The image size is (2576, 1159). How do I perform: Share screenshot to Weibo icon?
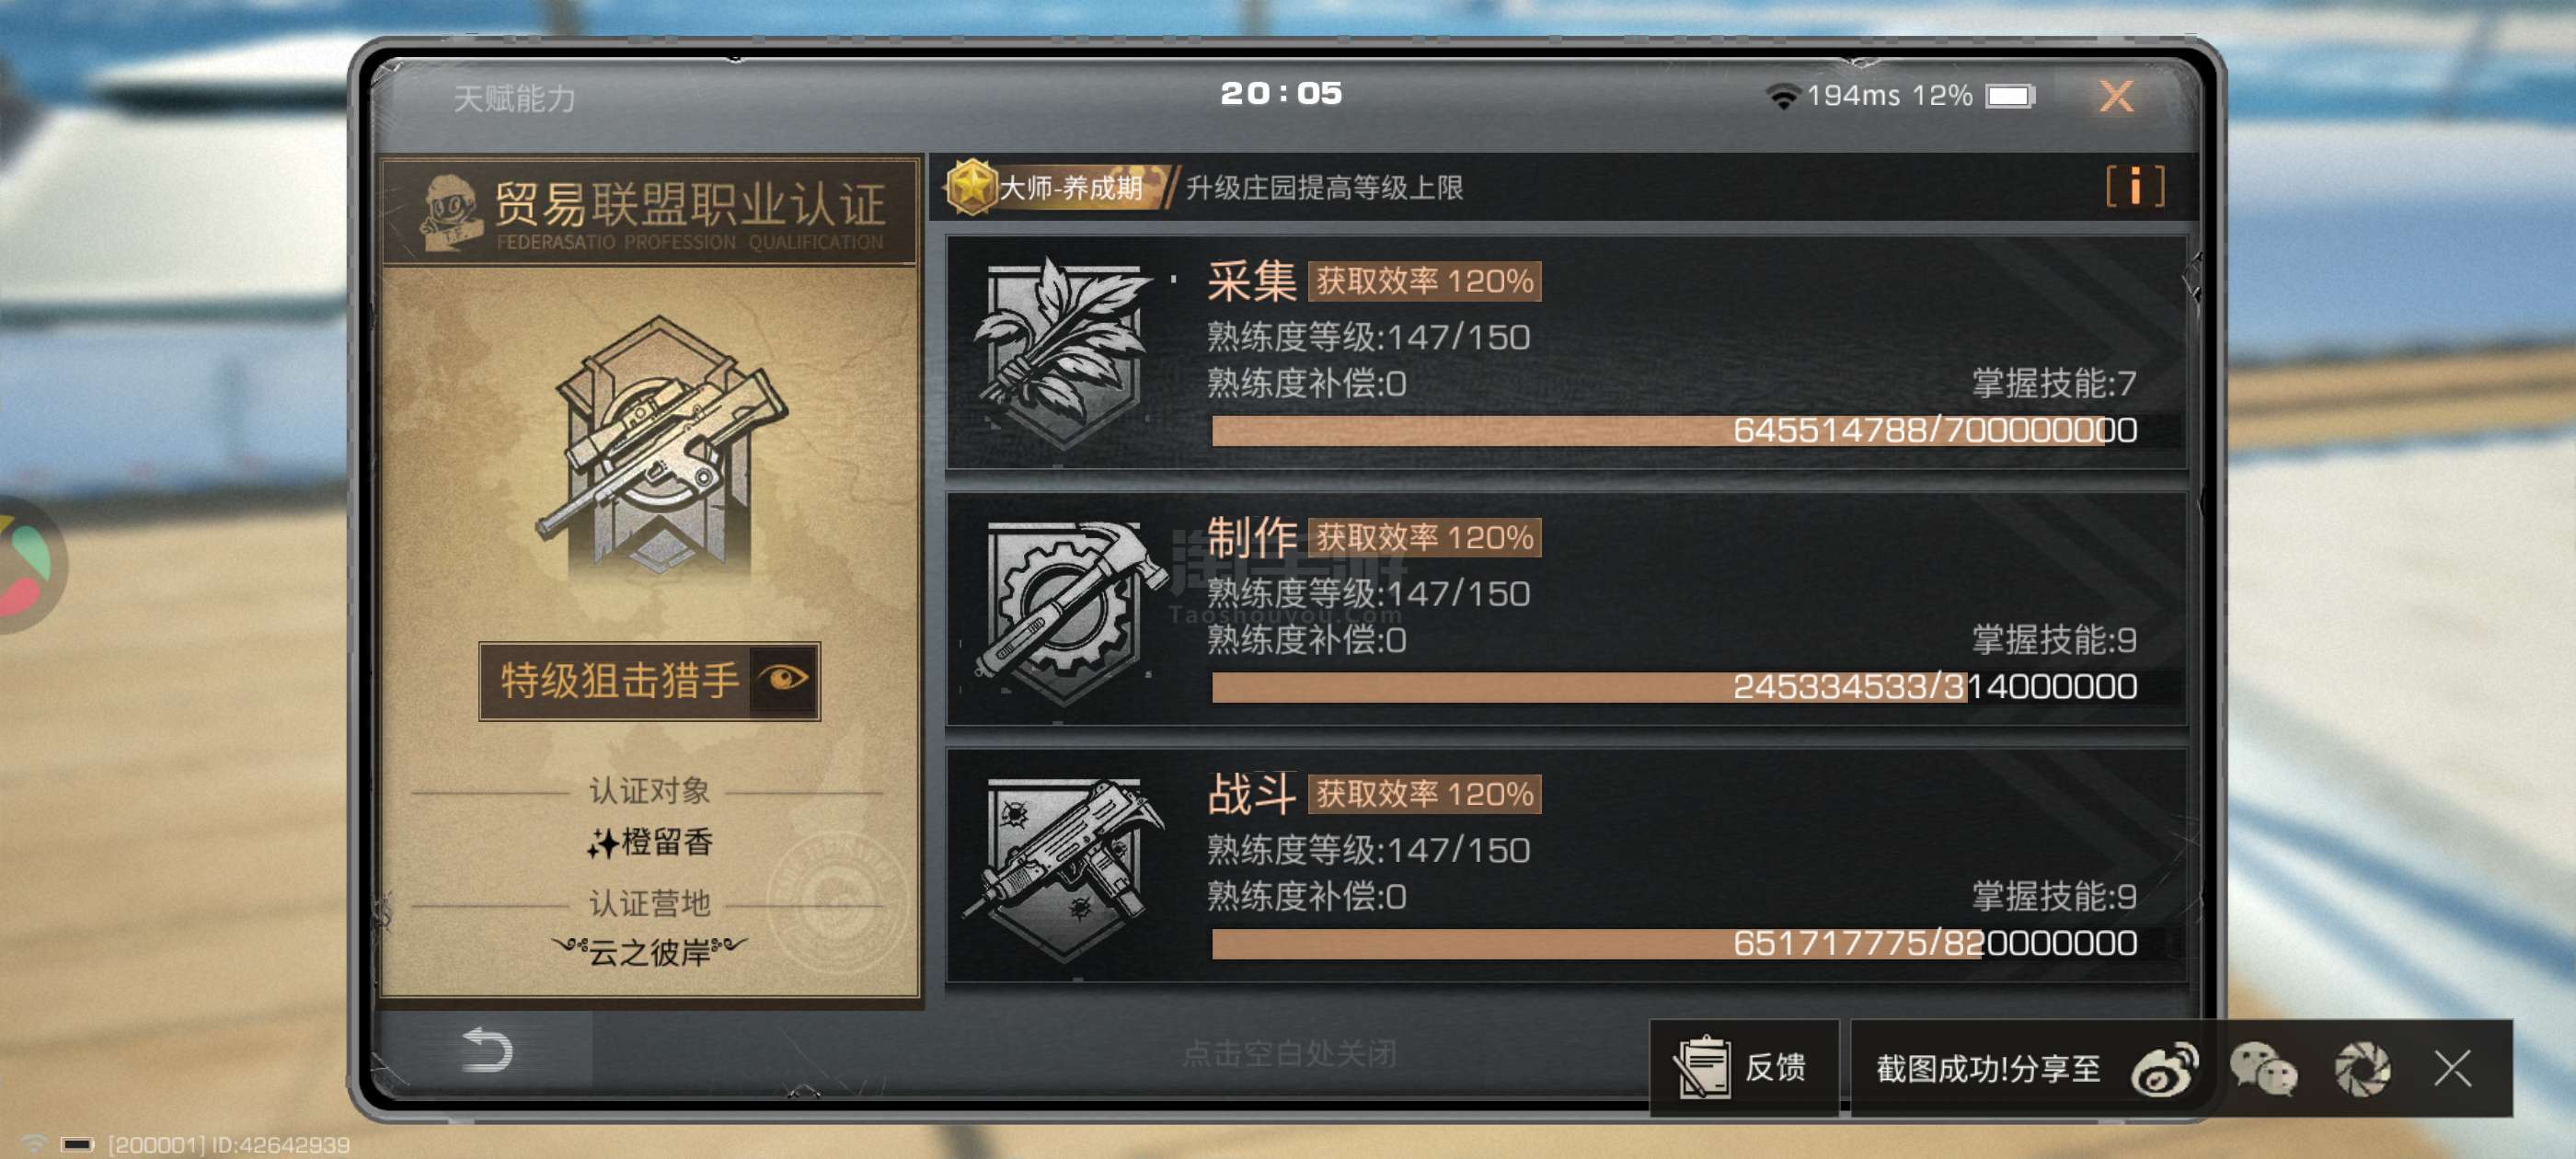[x=2164, y=1069]
